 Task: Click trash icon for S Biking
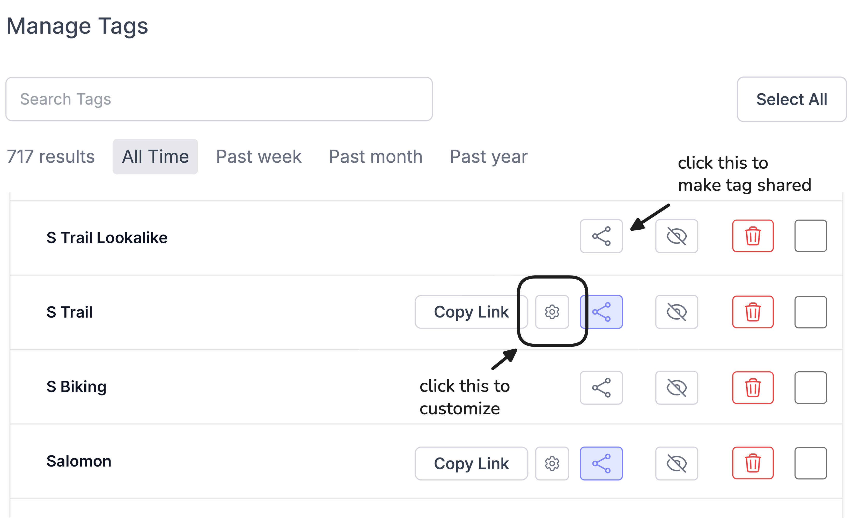pos(753,388)
